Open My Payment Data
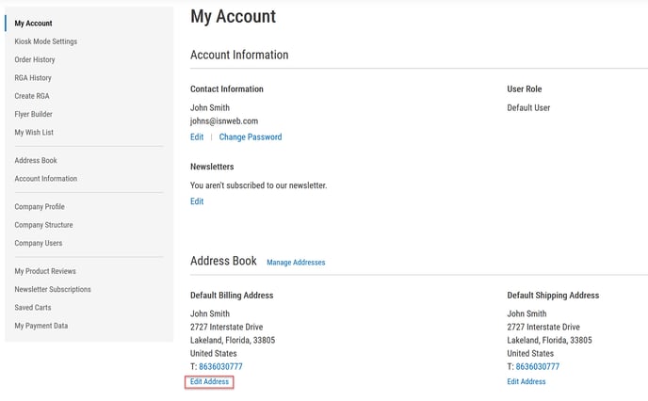 pyautogui.click(x=40, y=326)
